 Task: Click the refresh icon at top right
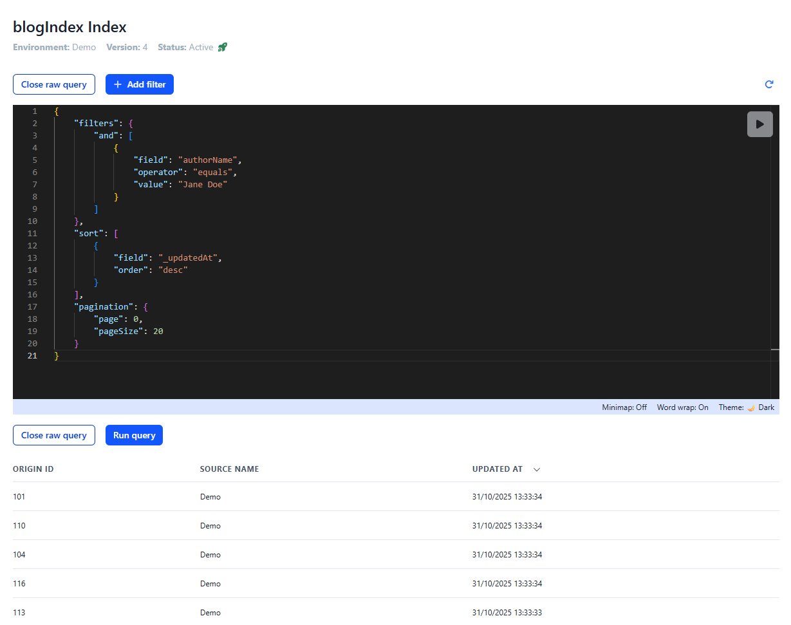click(769, 84)
